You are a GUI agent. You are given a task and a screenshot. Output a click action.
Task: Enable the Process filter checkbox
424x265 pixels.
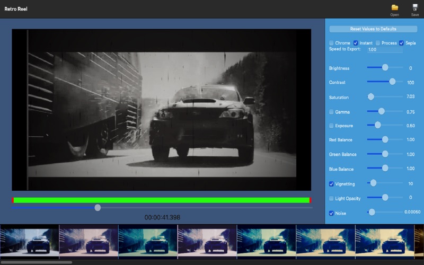tap(378, 43)
